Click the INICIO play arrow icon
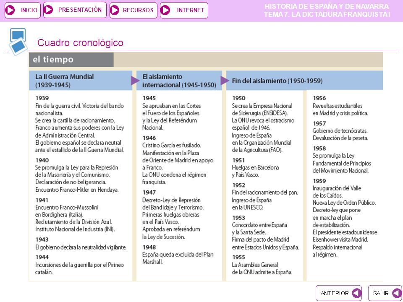The height and width of the screenshot is (302, 403). point(10,10)
